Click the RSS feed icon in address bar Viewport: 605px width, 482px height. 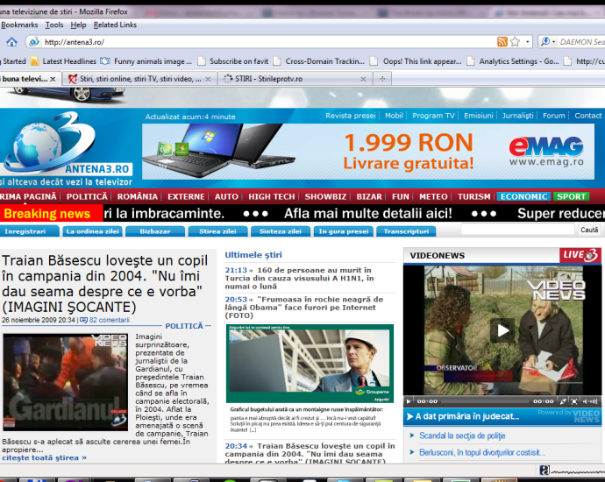(x=502, y=42)
